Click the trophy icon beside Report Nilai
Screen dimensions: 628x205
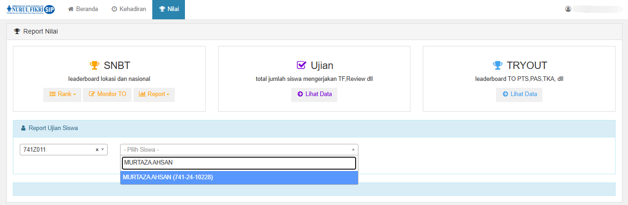(x=17, y=32)
